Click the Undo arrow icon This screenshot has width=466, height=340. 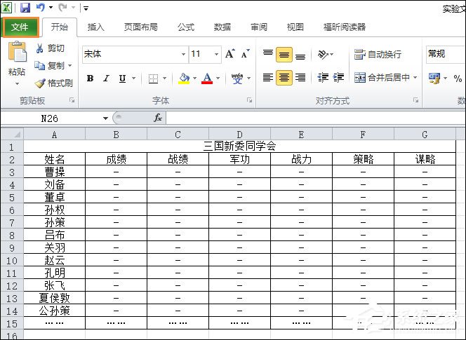(x=41, y=8)
